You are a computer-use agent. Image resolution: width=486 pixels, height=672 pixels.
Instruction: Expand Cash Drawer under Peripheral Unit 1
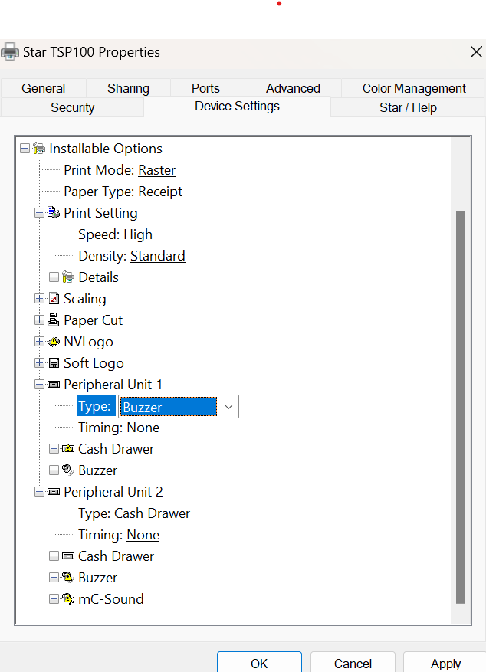54,449
